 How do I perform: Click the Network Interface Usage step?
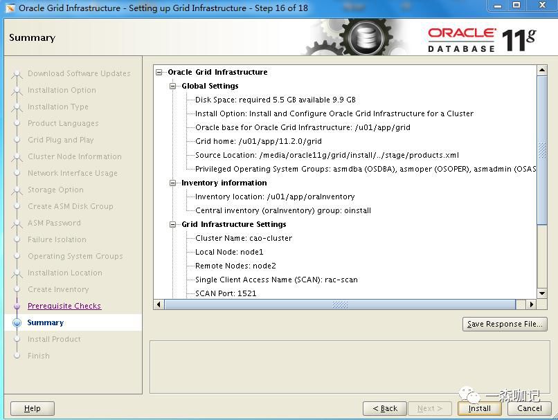[73, 173]
